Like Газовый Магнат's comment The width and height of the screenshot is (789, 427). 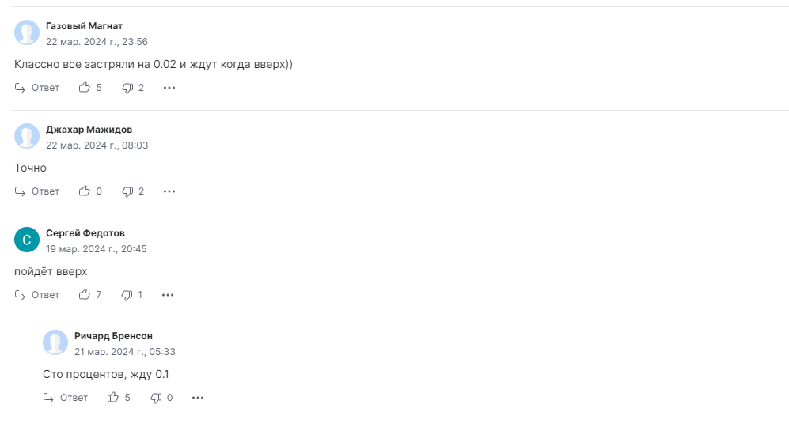pyautogui.click(x=85, y=88)
